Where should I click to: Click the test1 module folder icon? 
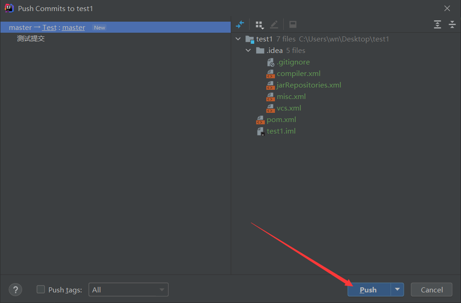tap(250, 39)
